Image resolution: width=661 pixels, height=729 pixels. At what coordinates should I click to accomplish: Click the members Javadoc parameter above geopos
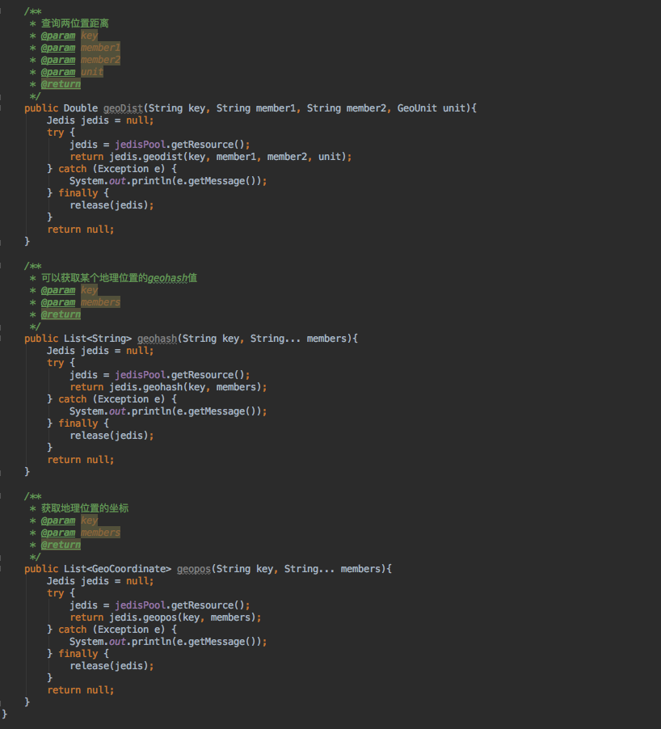[100, 533]
